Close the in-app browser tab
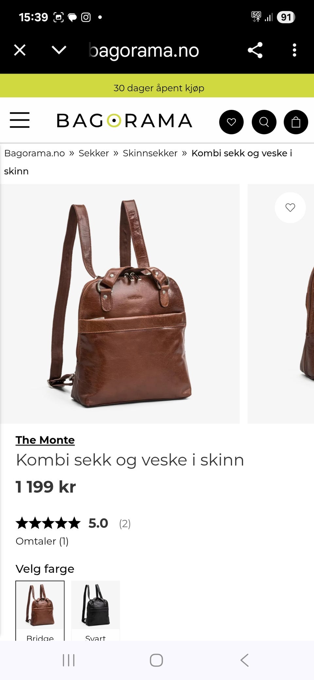The height and width of the screenshot is (680, 314). coord(20,50)
